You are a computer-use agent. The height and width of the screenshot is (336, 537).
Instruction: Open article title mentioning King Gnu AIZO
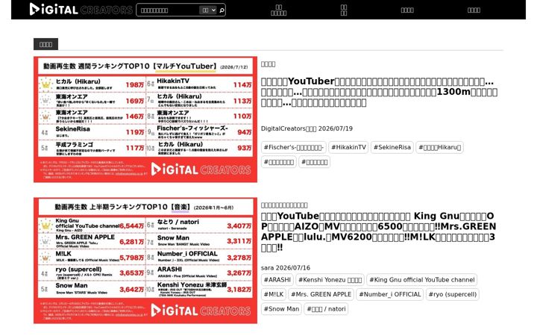click(x=378, y=231)
